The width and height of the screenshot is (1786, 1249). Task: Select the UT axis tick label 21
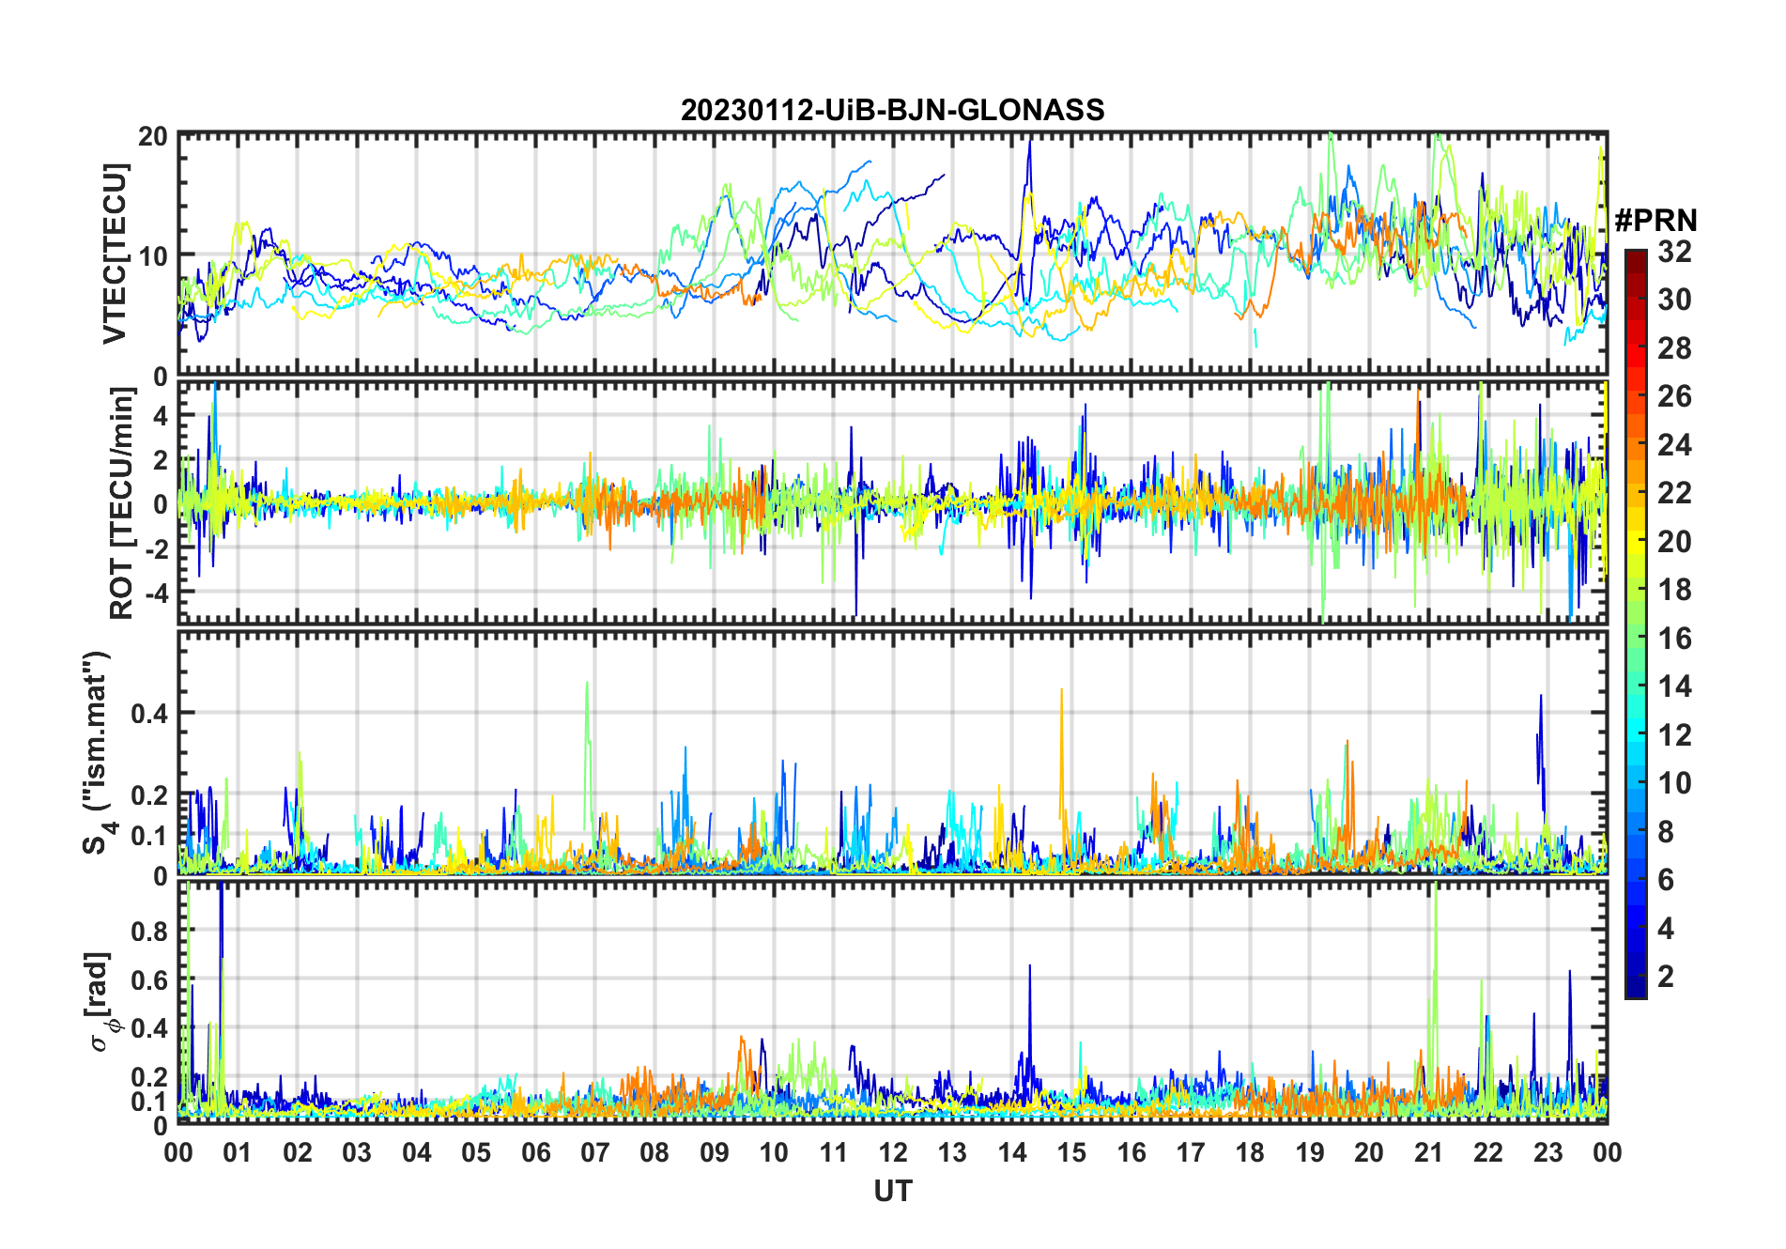[x=1429, y=1152]
